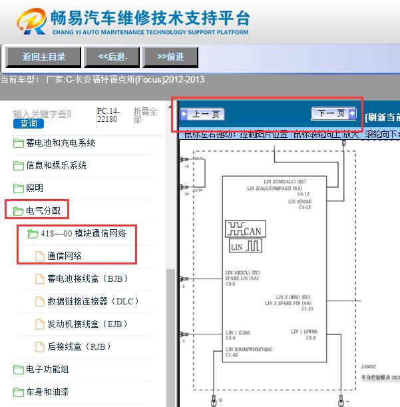Click open-folder icon beside 418—00 模块通信网络

pyautogui.click(x=33, y=234)
